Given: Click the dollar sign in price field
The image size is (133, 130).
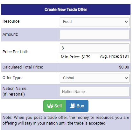Looking at the screenshot, I should [x=63, y=48].
